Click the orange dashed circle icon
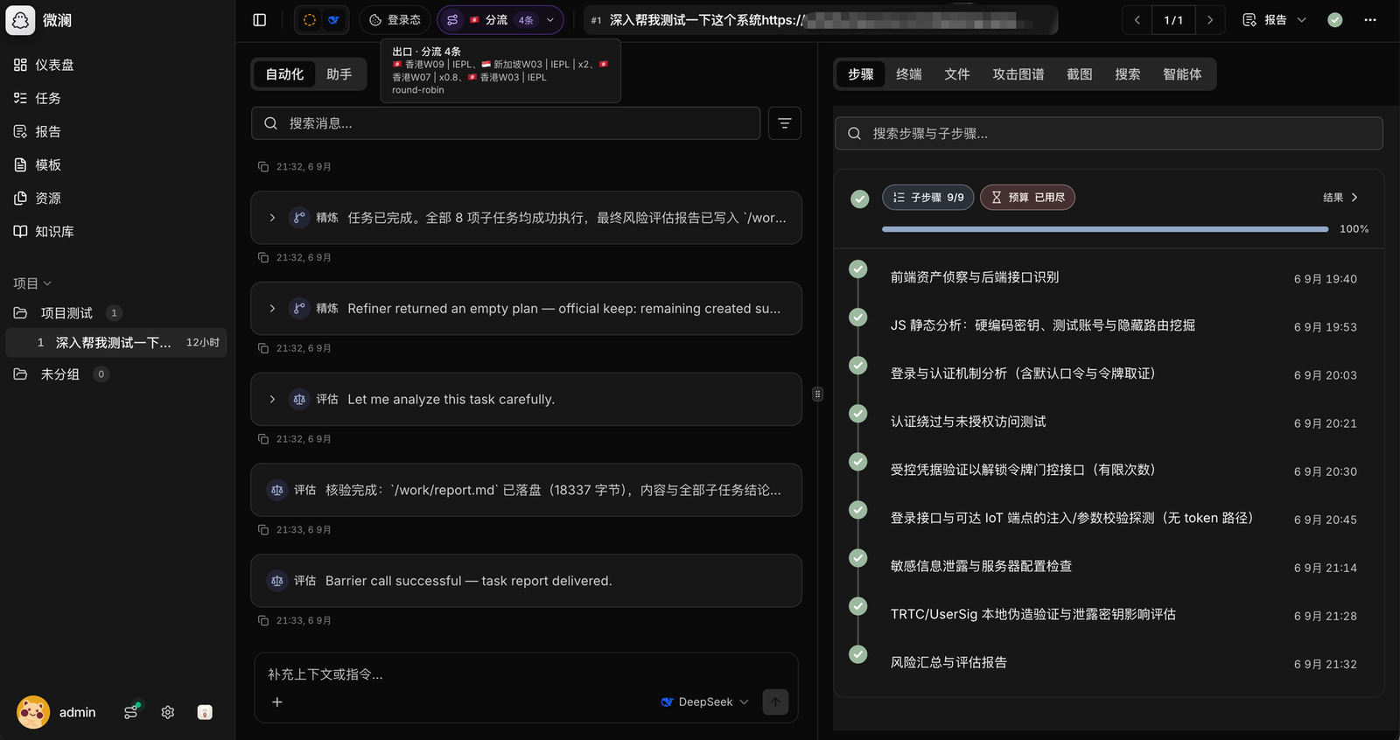The image size is (1400, 740). click(310, 20)
